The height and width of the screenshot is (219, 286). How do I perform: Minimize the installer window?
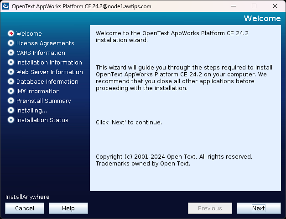(x=233, y=6)
